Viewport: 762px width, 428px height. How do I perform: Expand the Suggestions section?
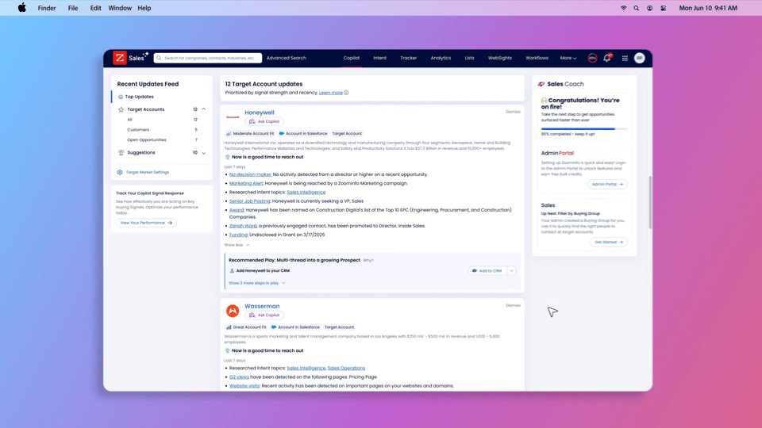coord(204,153)
